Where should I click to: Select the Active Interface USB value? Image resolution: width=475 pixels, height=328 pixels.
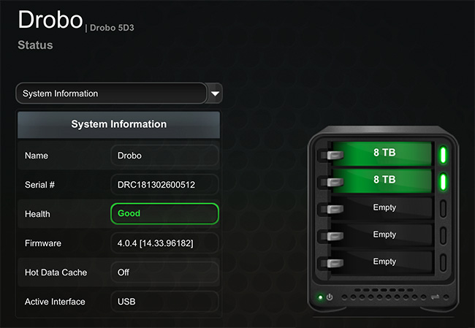coord(164,302)
